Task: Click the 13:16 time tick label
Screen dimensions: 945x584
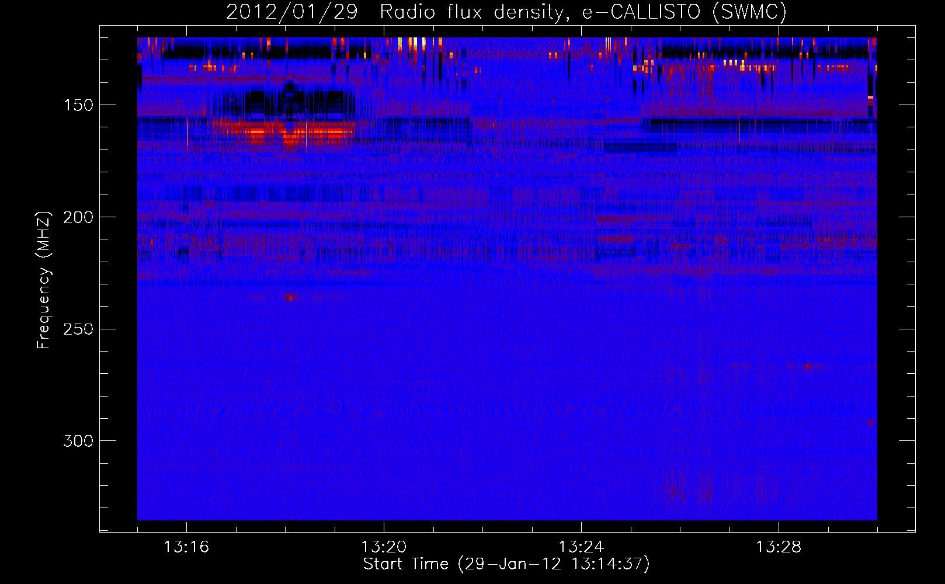Action: pos(186,547)
